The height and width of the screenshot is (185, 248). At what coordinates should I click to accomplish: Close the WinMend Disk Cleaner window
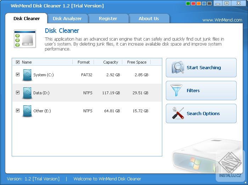(x=238, y=3)
